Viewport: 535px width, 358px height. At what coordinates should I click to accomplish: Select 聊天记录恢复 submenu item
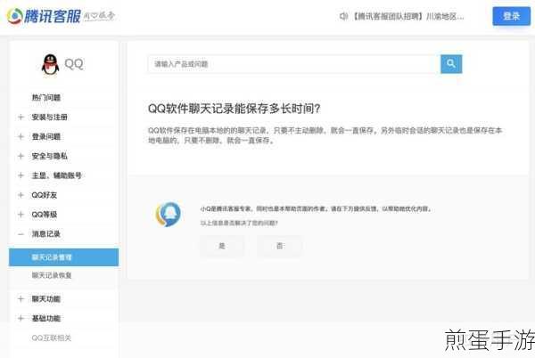coord(52,275)
